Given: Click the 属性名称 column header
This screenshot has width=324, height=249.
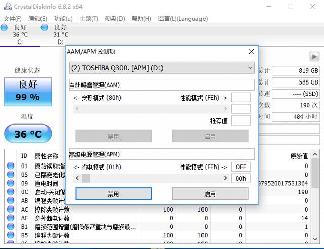Looking at the screenshot, I should pos(47,156).
